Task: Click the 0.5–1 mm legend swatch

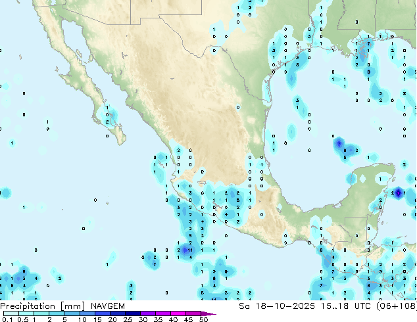Action: pos(26,313)
